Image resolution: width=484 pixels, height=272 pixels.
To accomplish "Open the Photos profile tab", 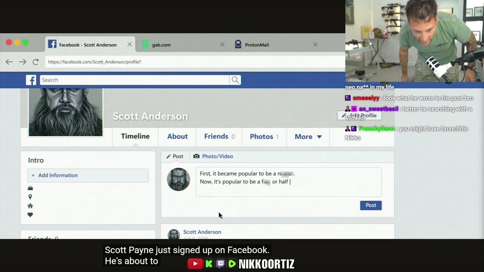I will tap(264, 136).
